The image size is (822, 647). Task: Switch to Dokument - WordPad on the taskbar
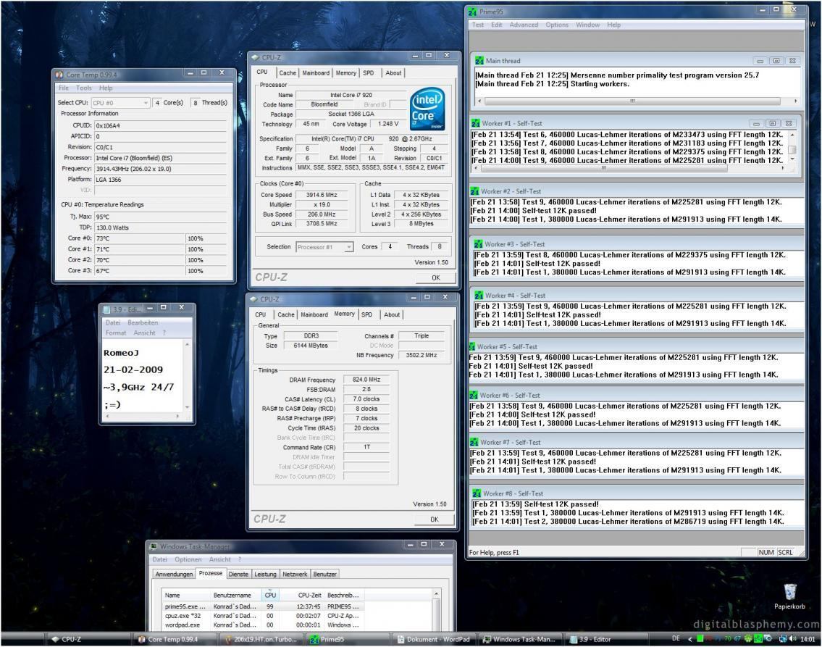pyautogui.click(x=434, y=639)
